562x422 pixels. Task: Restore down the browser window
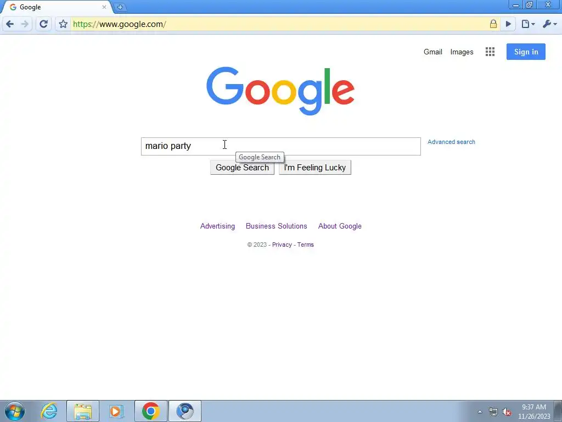(x=530, y=4)
